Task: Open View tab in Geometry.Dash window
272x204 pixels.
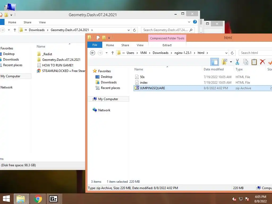Action: point(42,22)
